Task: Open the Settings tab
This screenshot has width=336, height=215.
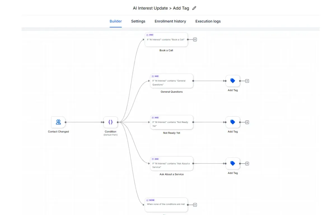Action: tap(138, 21)
